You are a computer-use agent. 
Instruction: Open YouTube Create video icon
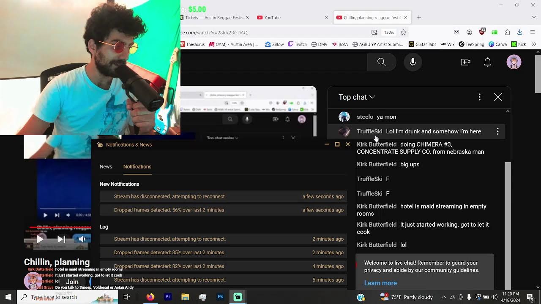coord(465,62)
